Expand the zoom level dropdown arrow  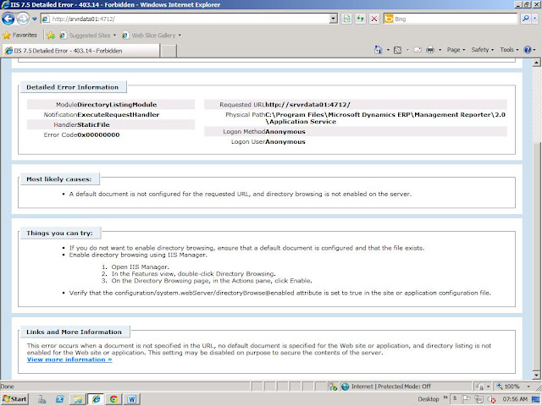528,387
